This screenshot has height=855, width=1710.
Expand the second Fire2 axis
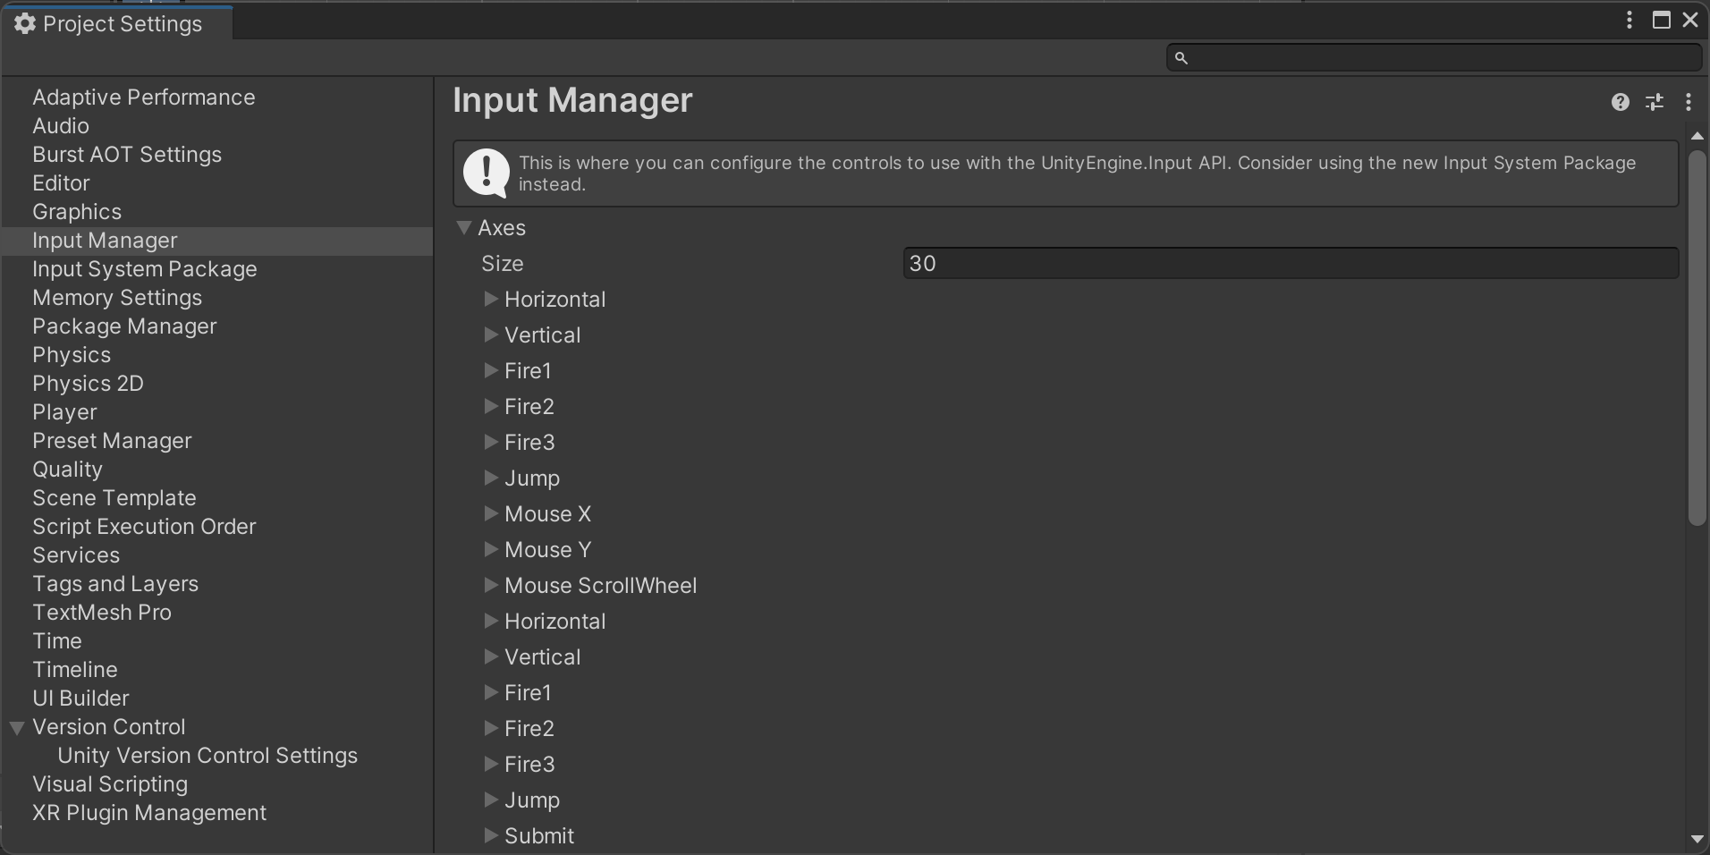point(491,728)
